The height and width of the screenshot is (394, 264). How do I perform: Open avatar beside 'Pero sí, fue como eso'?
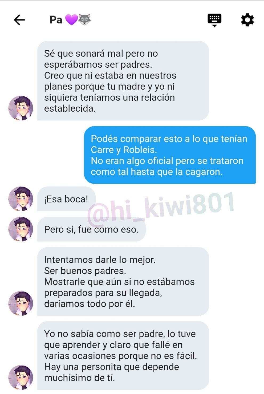(x=21, y=229)
